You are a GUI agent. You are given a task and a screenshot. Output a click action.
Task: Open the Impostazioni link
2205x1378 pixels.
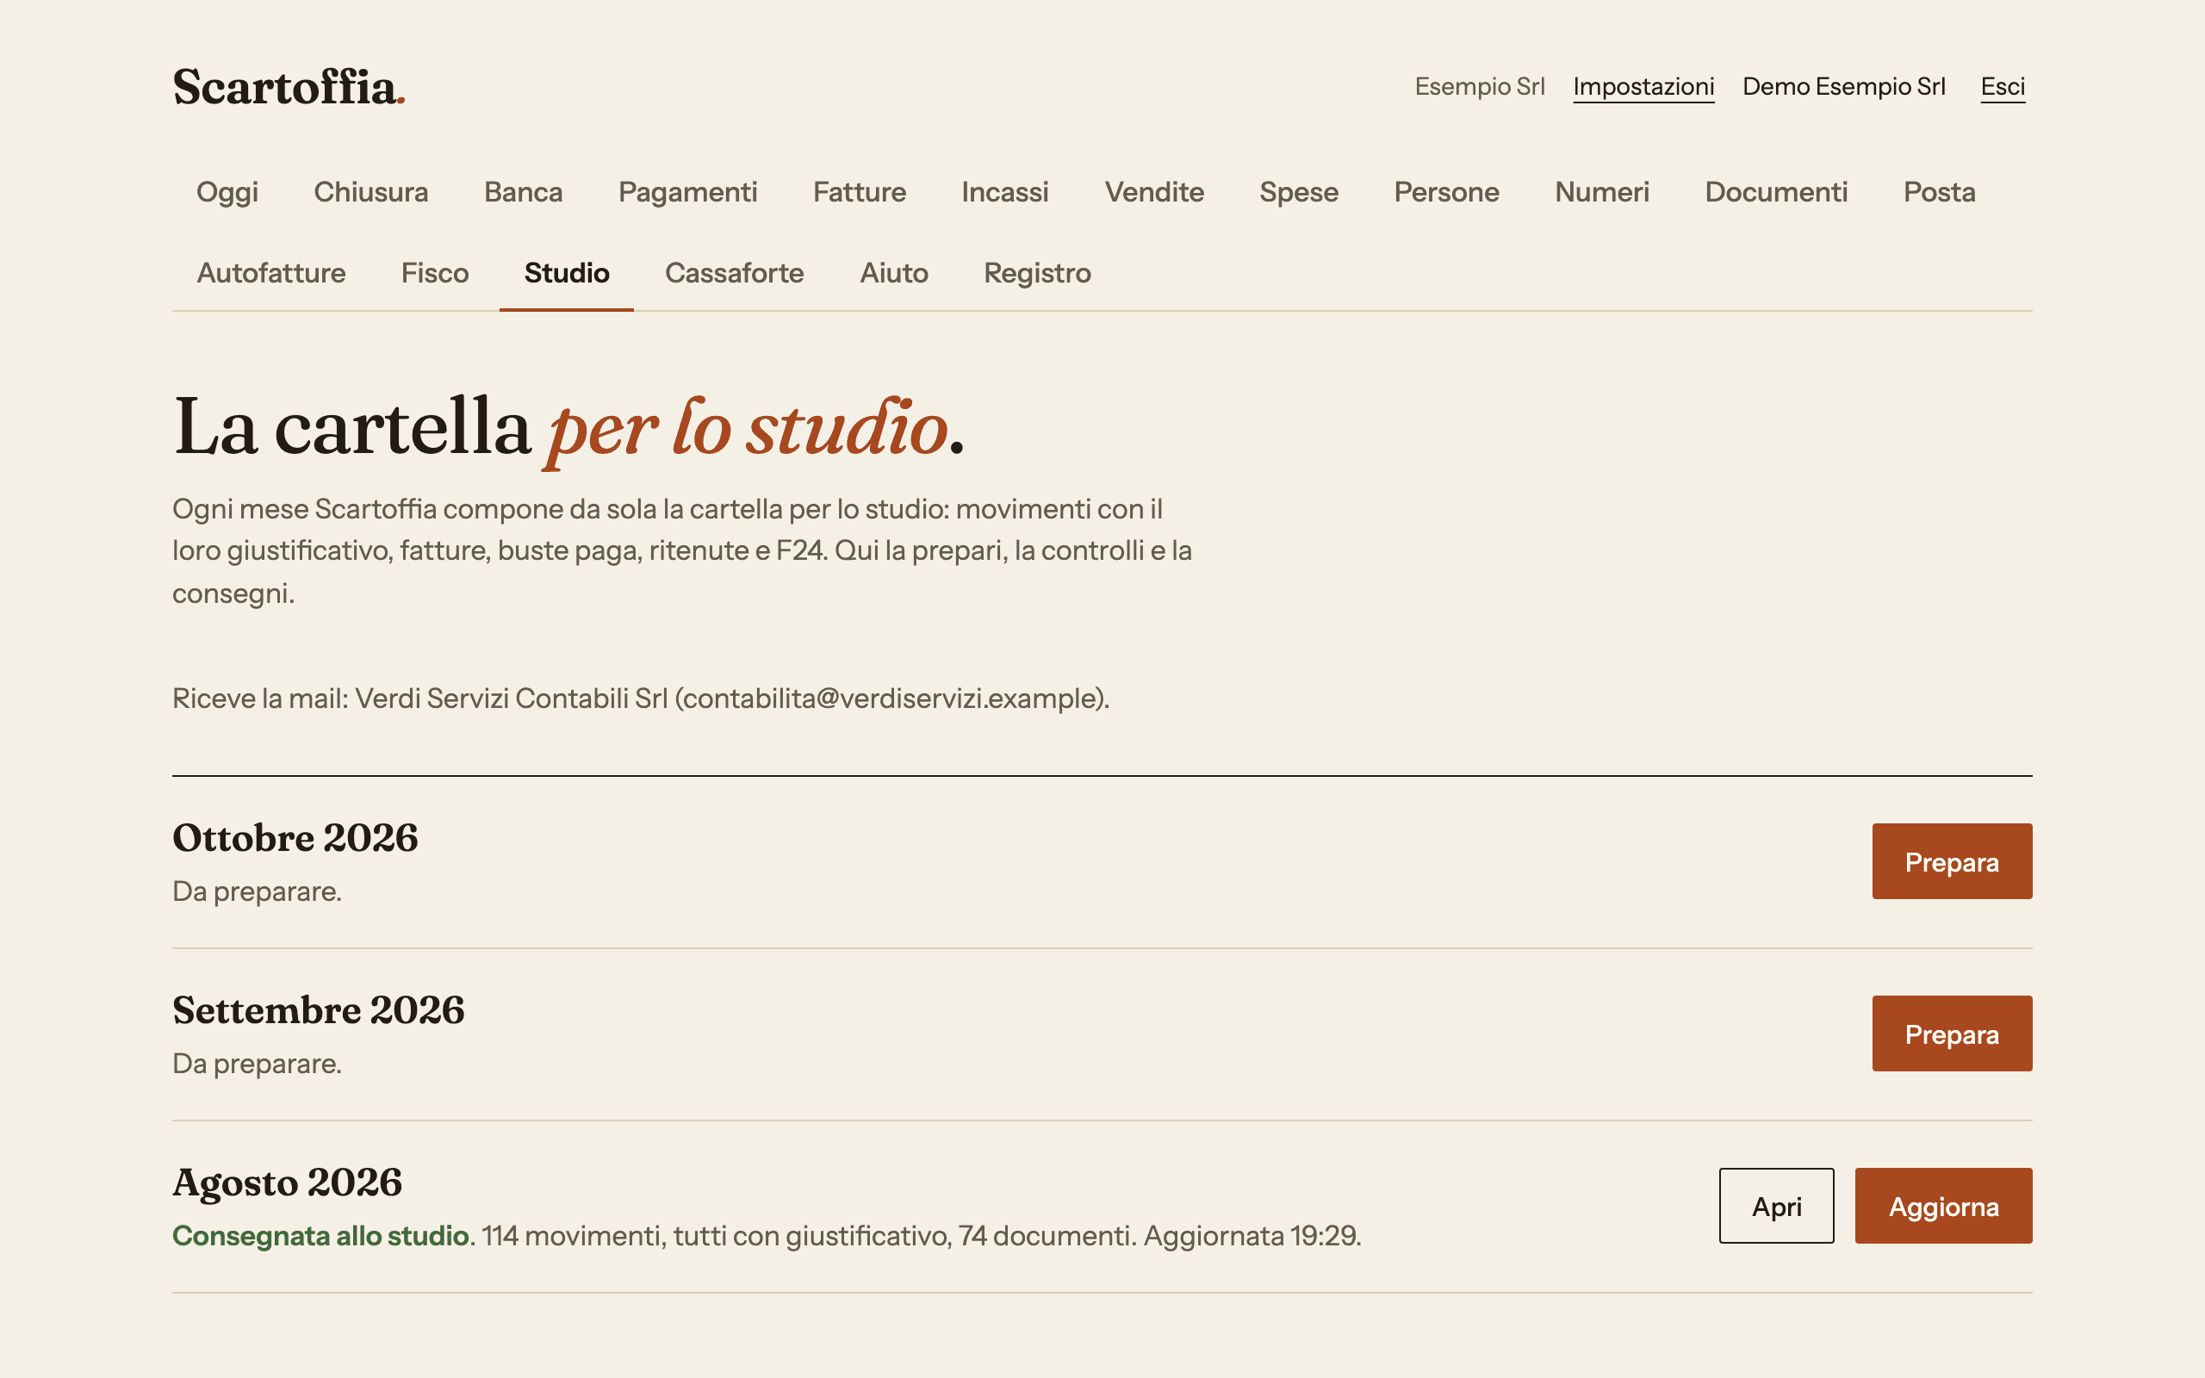[x=1643, y=87]
